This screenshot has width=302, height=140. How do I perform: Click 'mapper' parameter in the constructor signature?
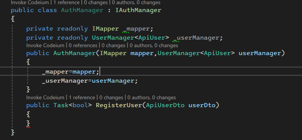142,53
